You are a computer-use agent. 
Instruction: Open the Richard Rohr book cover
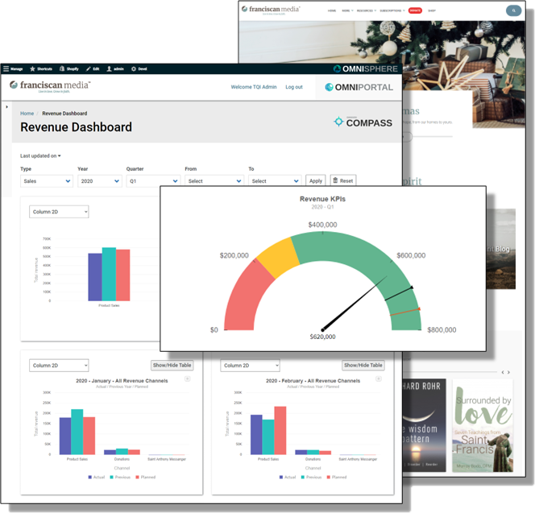[424, 425]
